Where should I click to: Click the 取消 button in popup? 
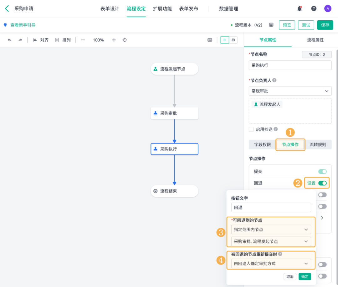pyautogui.click(x=290, y=276)
